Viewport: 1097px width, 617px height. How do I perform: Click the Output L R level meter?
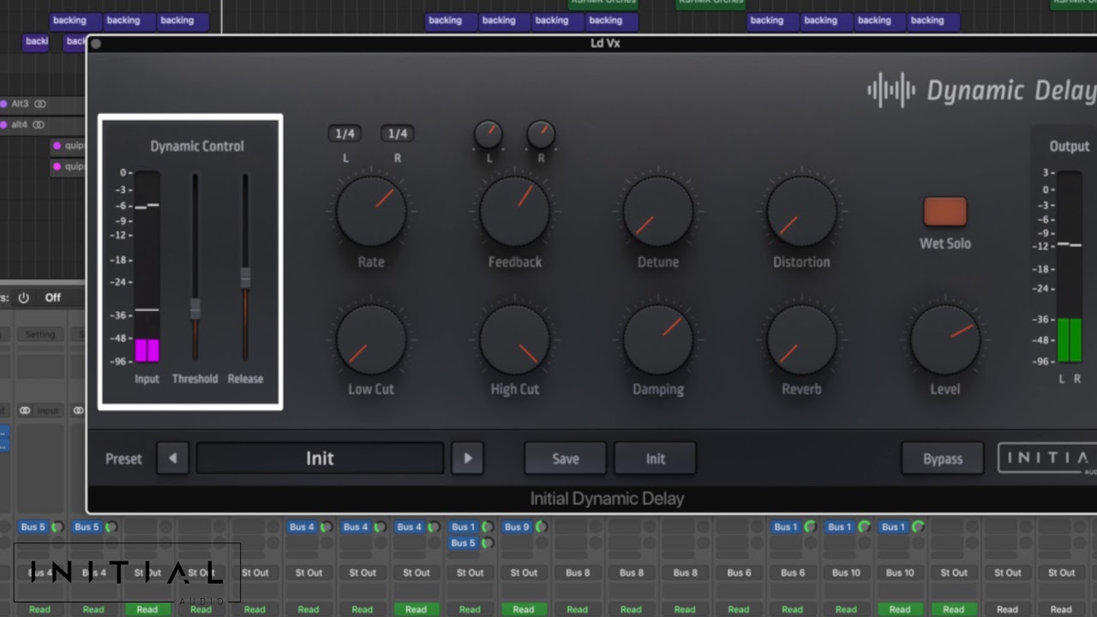tap(1069, 267)
